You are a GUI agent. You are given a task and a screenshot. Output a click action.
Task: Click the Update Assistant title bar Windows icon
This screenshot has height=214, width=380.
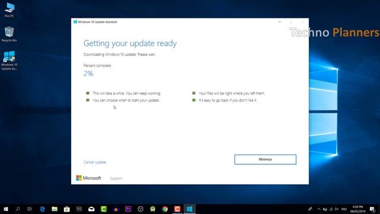[x=75, y=22]
